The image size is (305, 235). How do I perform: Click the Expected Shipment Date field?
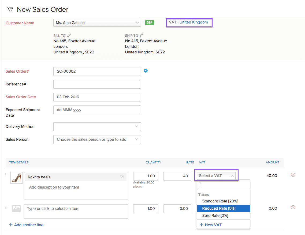tap(97, 110)
